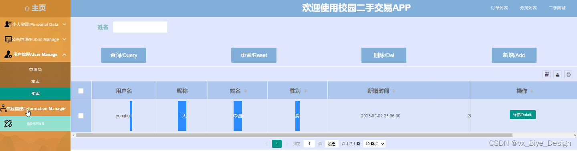Open the 主页 home page
The image size is (577, 151).
click(35, 8)
